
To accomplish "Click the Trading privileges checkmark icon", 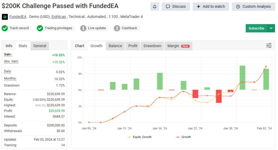I will (40, 28).
